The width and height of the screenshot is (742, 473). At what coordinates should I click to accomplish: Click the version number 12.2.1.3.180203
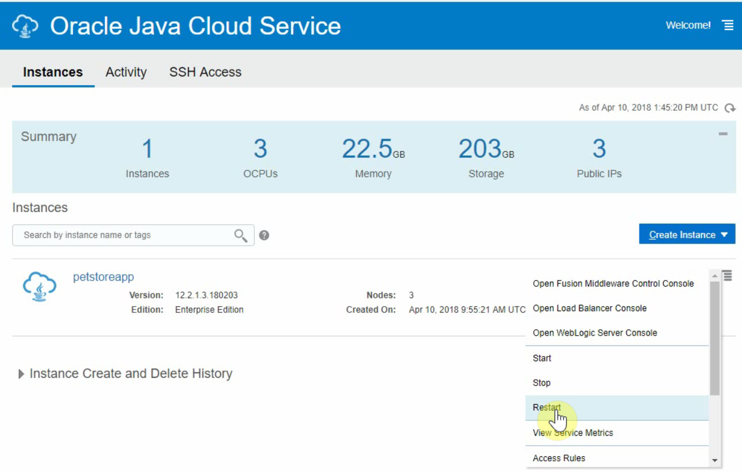(x=206, y=295)
